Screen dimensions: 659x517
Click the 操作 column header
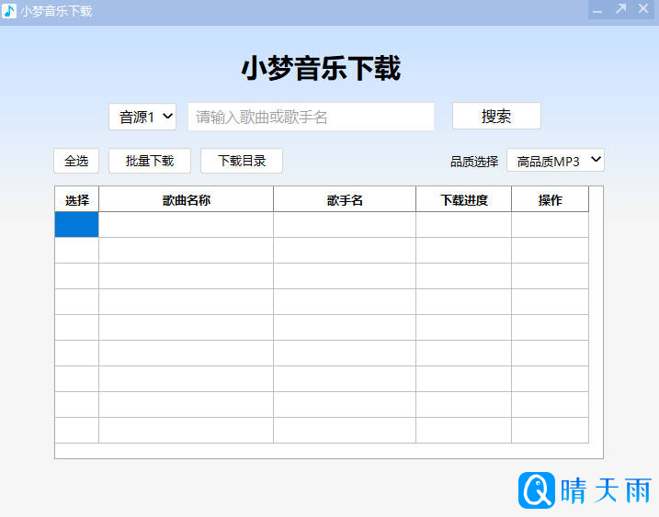click(x=551, y=200)
